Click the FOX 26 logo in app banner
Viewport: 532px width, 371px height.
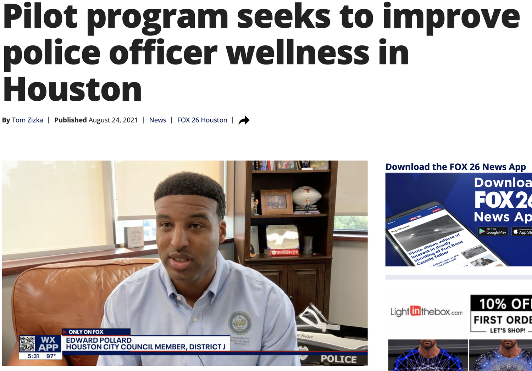point(503,200)
